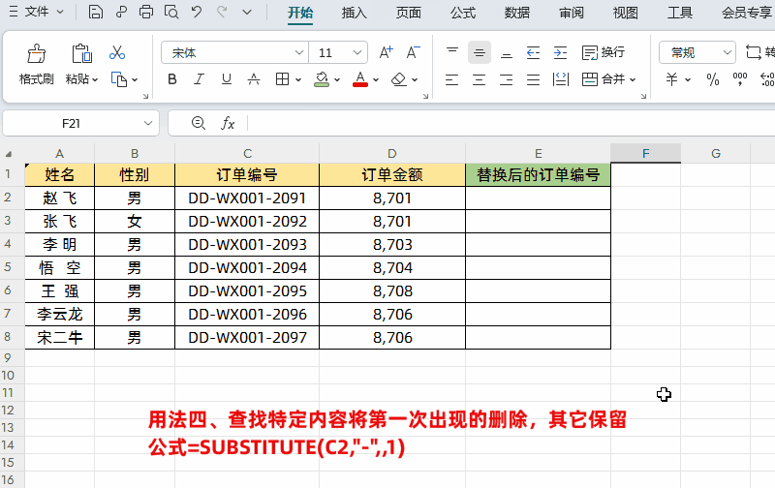Image resolution: width=775 pixels, height=488 pixels.
Task: Open the font name 宋体 dropdown
Action: (299, 52)
